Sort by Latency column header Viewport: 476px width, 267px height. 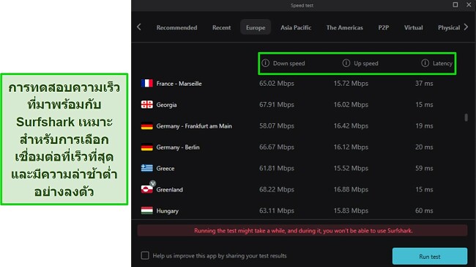[x=442, y=63]
